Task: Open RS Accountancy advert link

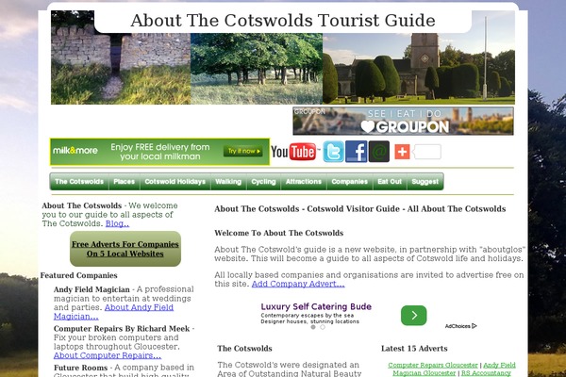Action: pos(486,373)
